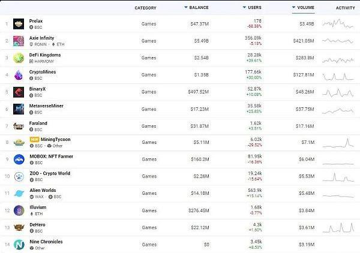Open the Prelax dapp link
The image size is (360, 253).
pos(36,21)
